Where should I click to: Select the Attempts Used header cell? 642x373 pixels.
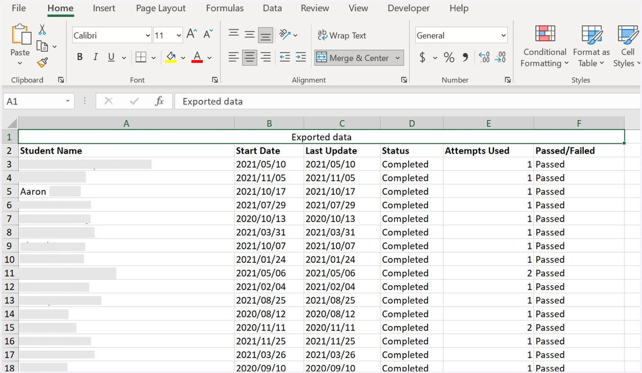(488, 151)
